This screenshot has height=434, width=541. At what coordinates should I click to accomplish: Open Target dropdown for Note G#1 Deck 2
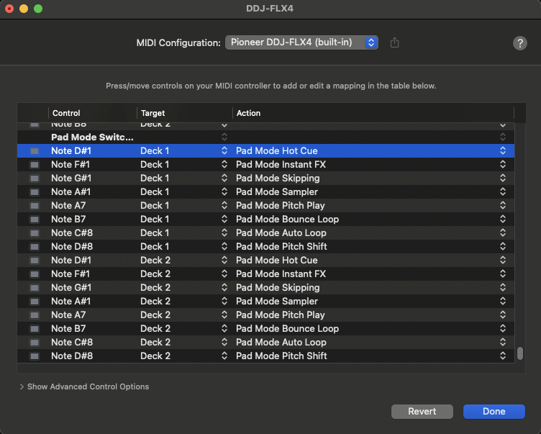coord(224,287)
